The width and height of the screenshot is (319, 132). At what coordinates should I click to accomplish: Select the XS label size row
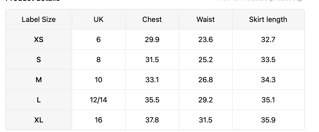coord(155,39)
